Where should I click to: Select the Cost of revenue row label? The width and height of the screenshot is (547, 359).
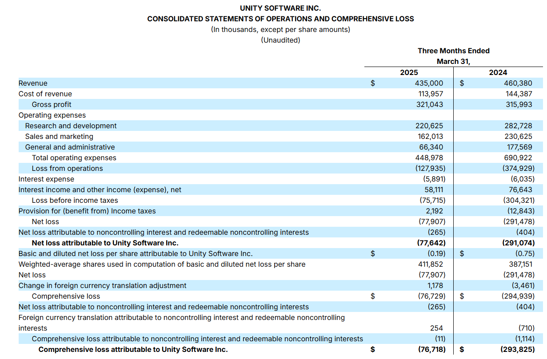pyautogui.click(x=45, y=94)
